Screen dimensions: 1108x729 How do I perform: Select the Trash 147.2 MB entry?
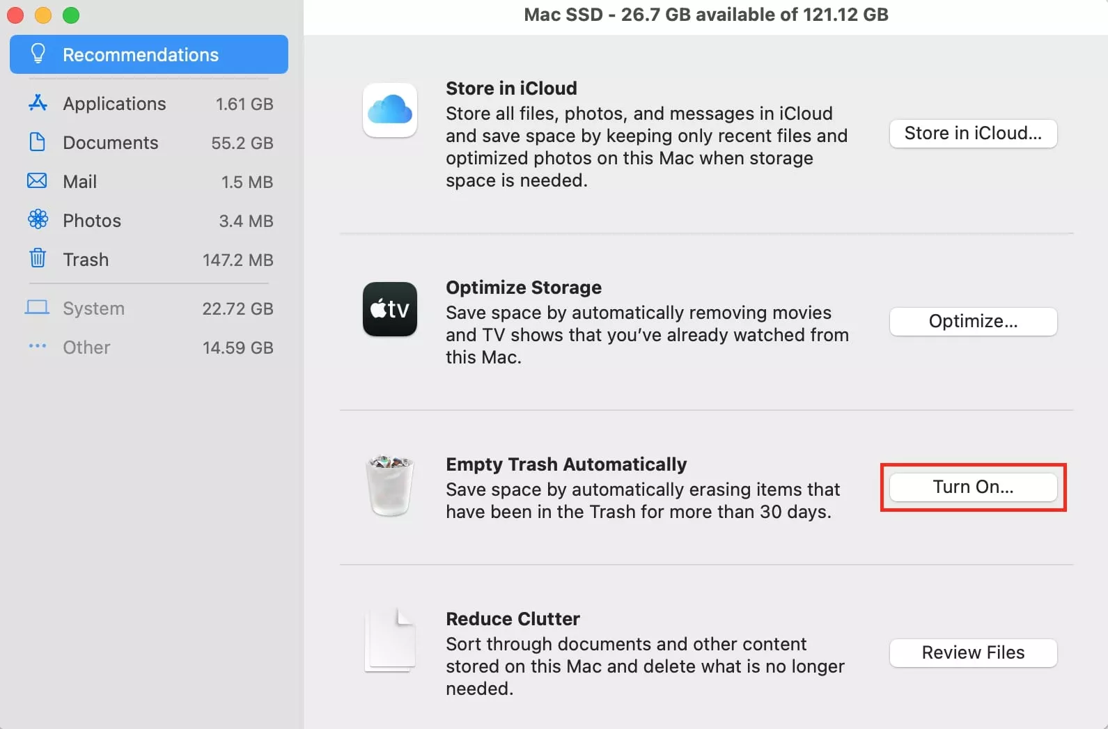(149, 260)
